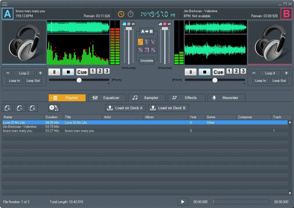Image resolution: width=294 pixels, height=208 pixels.
Task: Toggle the bar meter display above Deck A volume
Action: (124, 24)
